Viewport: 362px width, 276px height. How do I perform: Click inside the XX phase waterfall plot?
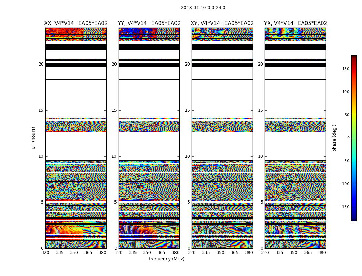(76, 138)
